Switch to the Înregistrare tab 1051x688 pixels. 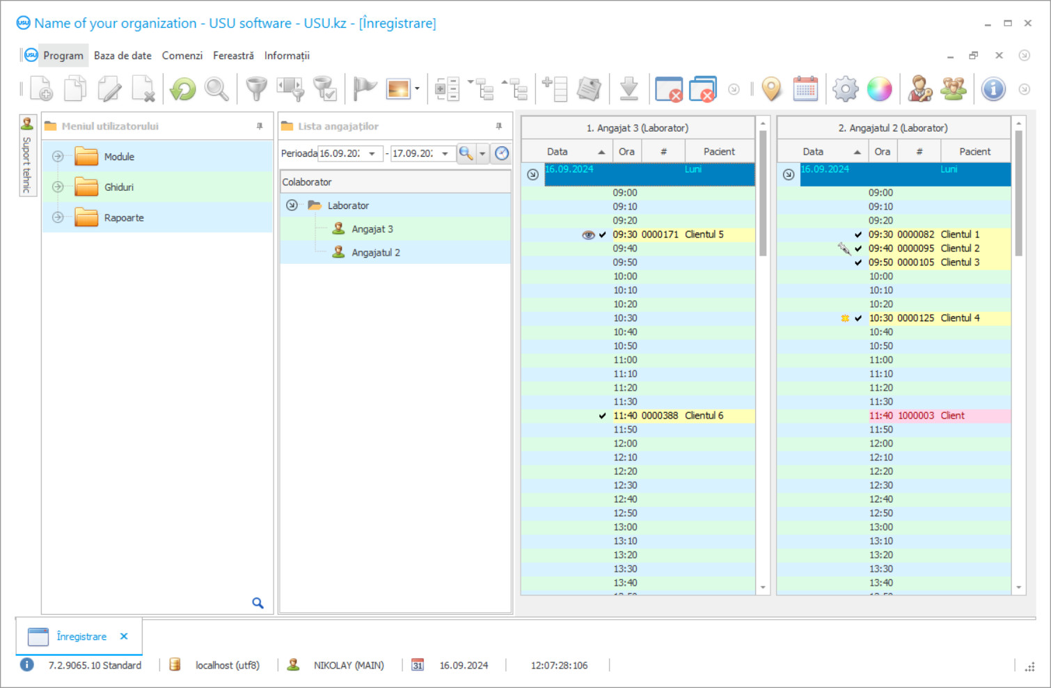point(81,636)
